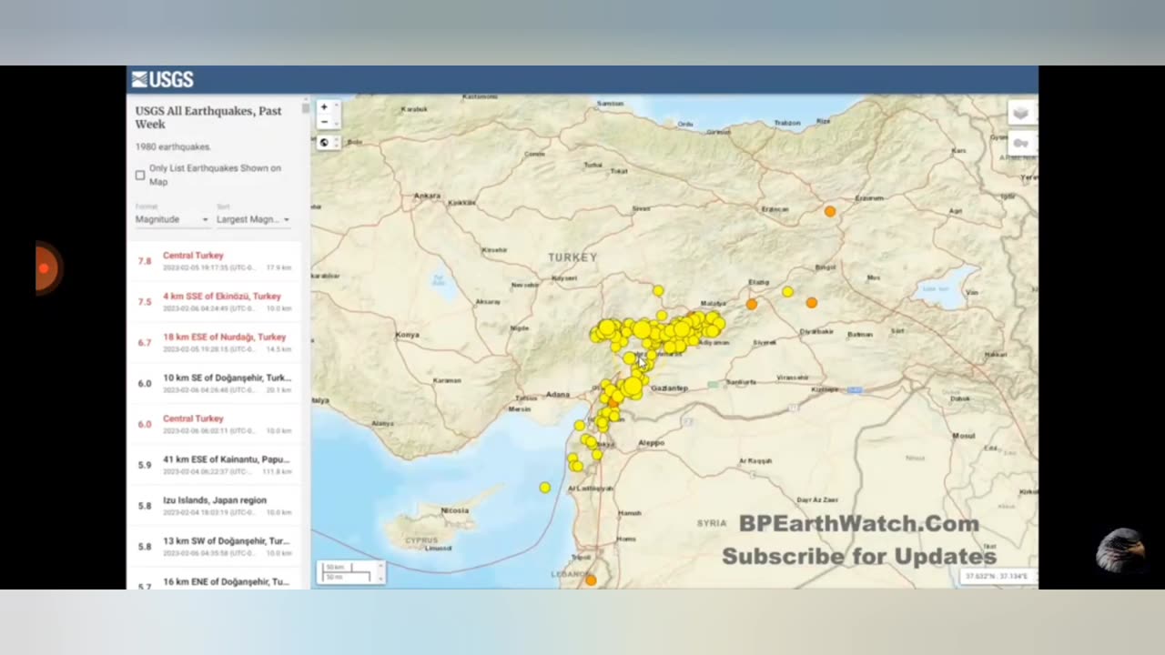Click the Ankara city label on map
This screenshot has width=1165, height=655.
click(428, 196)
